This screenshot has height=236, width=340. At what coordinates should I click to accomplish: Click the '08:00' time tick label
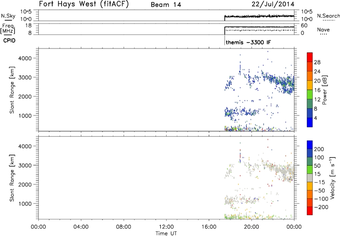124,227
